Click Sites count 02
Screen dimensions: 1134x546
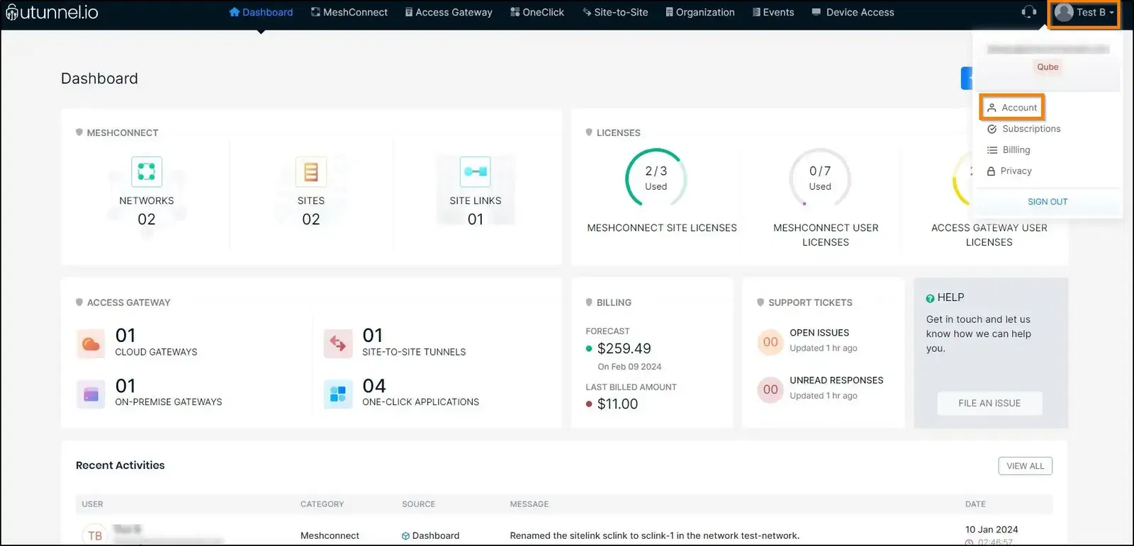pos(311,220)
